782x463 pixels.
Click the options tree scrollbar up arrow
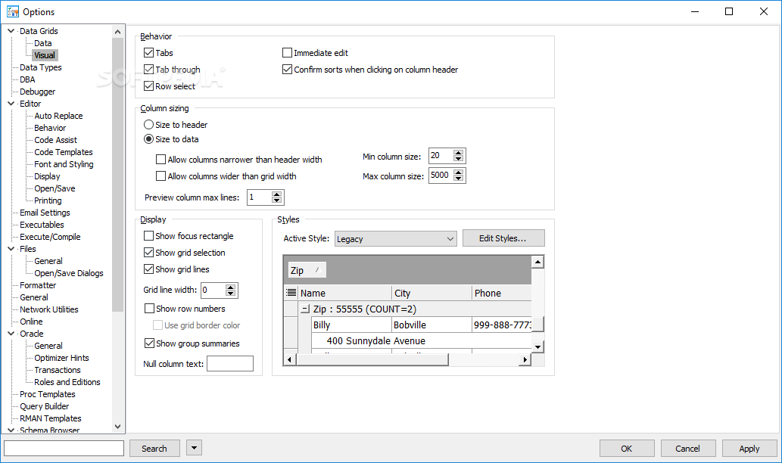(x=117, y=32)
